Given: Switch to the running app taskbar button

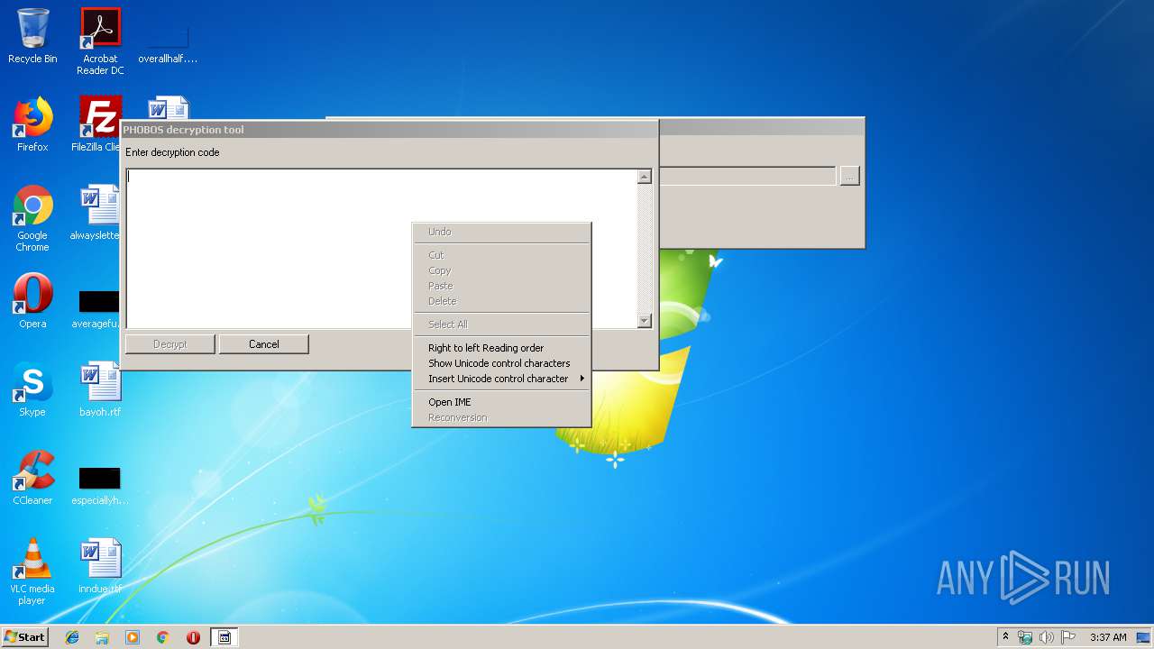Looking at the screenshot, I should coord(224,637).
